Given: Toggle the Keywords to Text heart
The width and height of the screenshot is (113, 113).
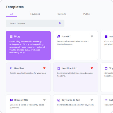Looking at the screenshot, I should click(x=92, y=100).
